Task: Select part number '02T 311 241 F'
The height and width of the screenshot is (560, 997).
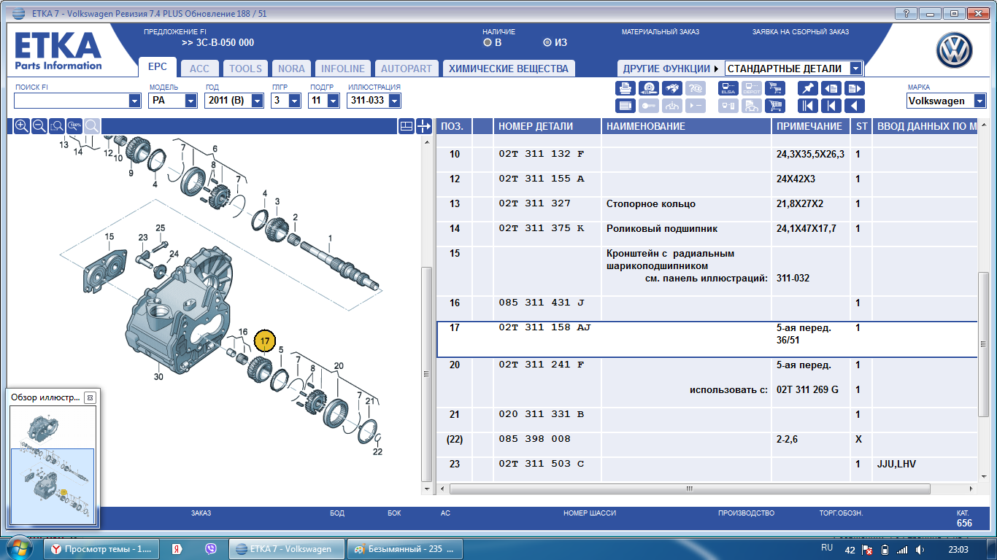Action: (542, 365)
